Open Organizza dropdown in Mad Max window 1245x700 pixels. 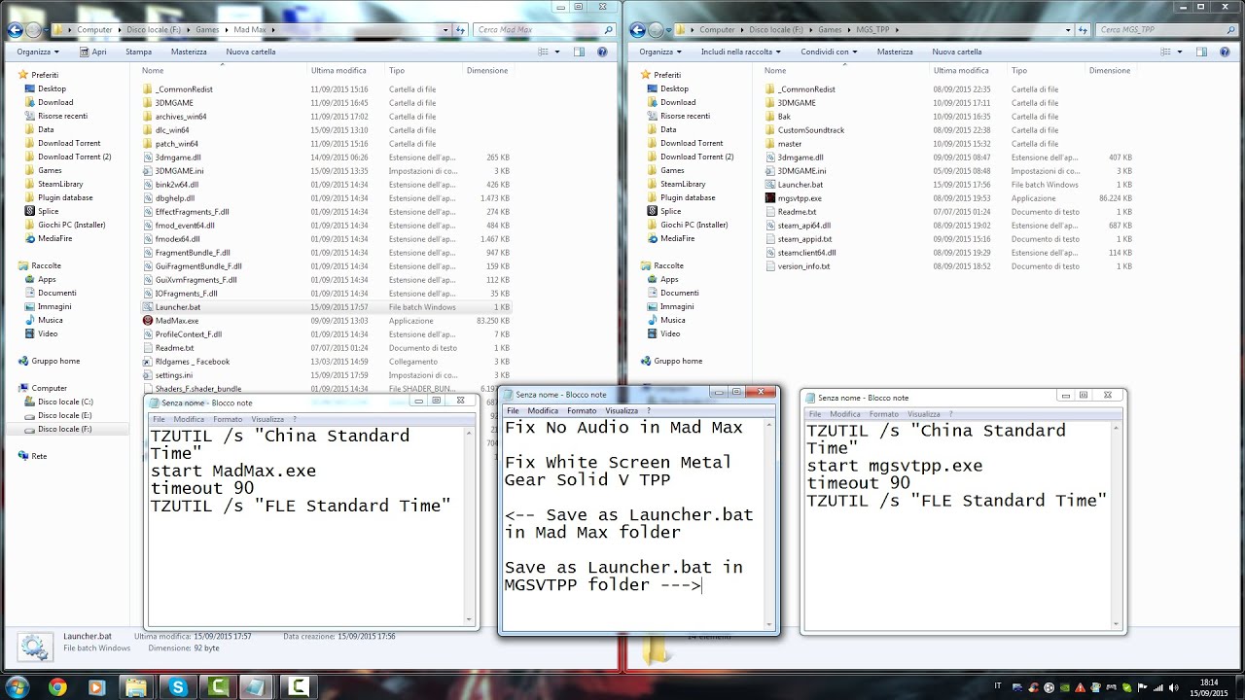pos(38,52)
